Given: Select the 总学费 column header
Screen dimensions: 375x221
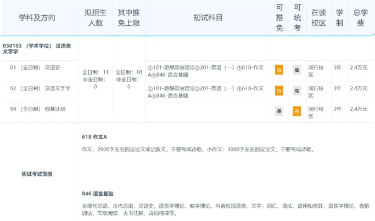Looking at the screenshot, I should (360, 18).
